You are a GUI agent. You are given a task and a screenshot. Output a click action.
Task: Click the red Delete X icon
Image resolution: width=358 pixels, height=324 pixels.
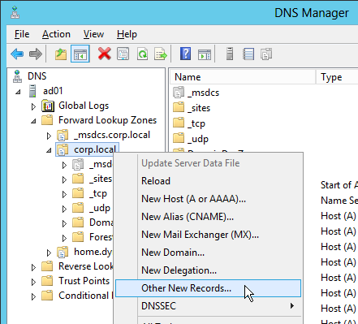(x=105, y=54)
